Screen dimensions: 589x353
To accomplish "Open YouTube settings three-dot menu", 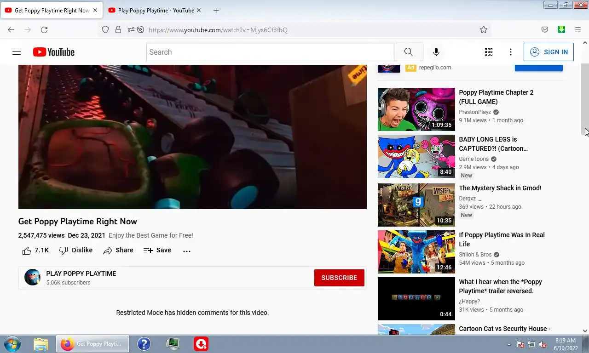I will click(511, 52).
